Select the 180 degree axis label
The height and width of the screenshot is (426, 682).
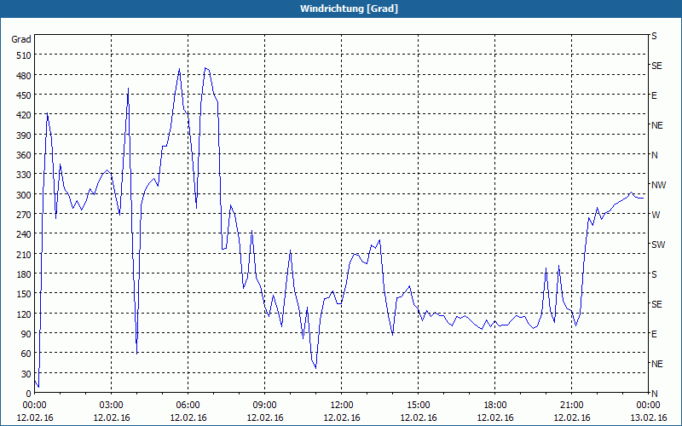point(24,274)
